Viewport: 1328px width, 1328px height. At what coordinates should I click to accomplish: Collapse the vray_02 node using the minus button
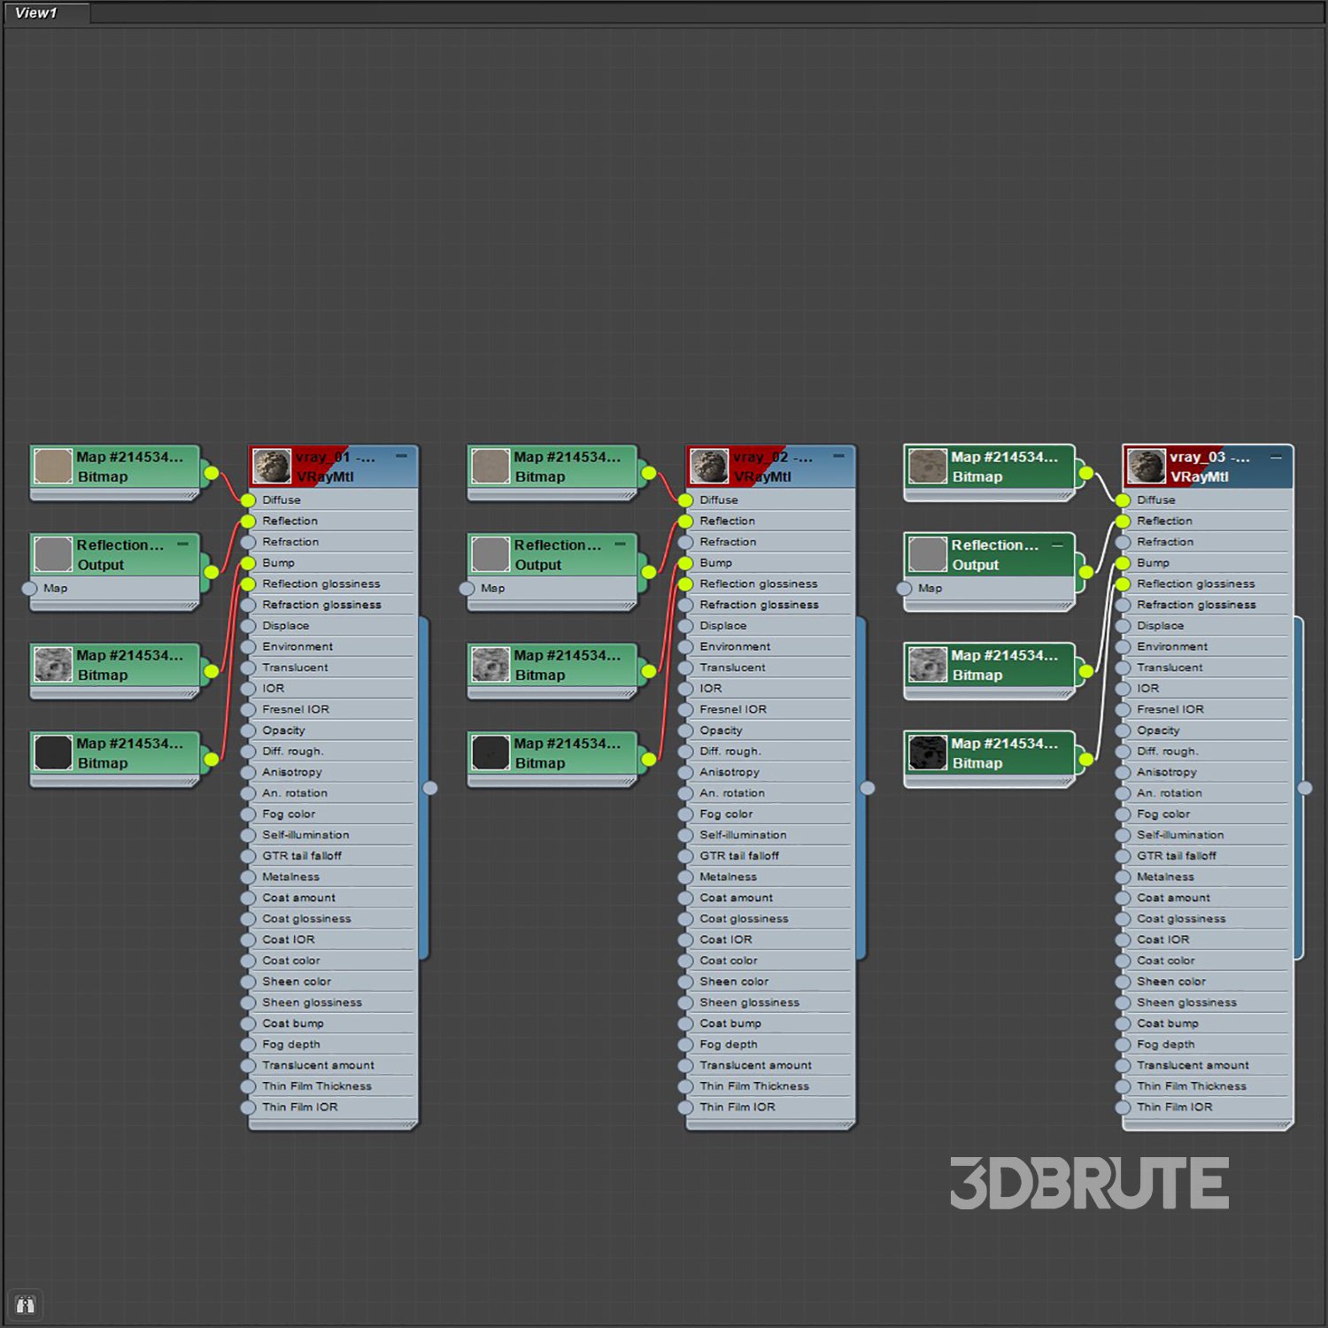838,456
